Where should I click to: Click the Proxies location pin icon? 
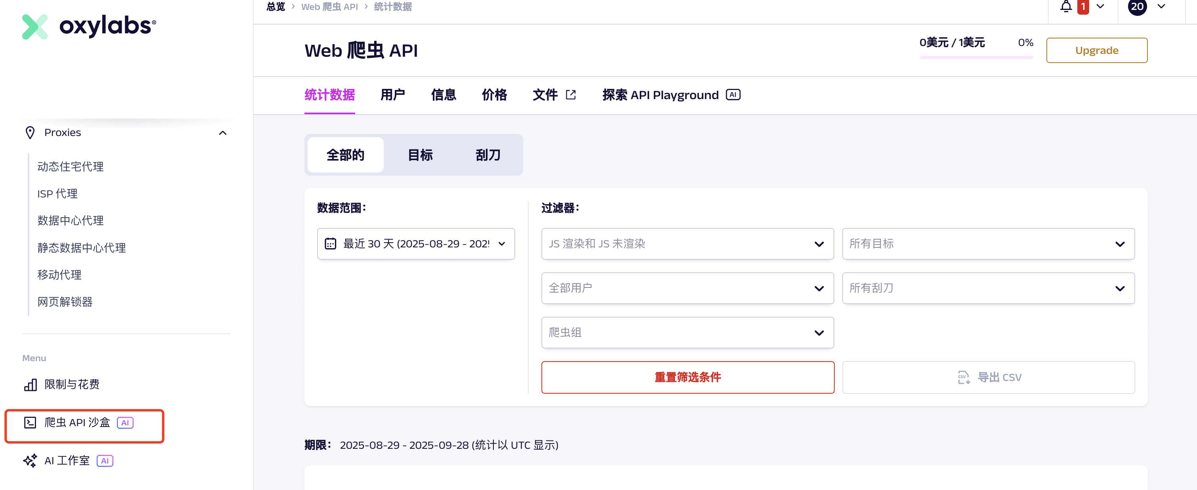[30, 133]
